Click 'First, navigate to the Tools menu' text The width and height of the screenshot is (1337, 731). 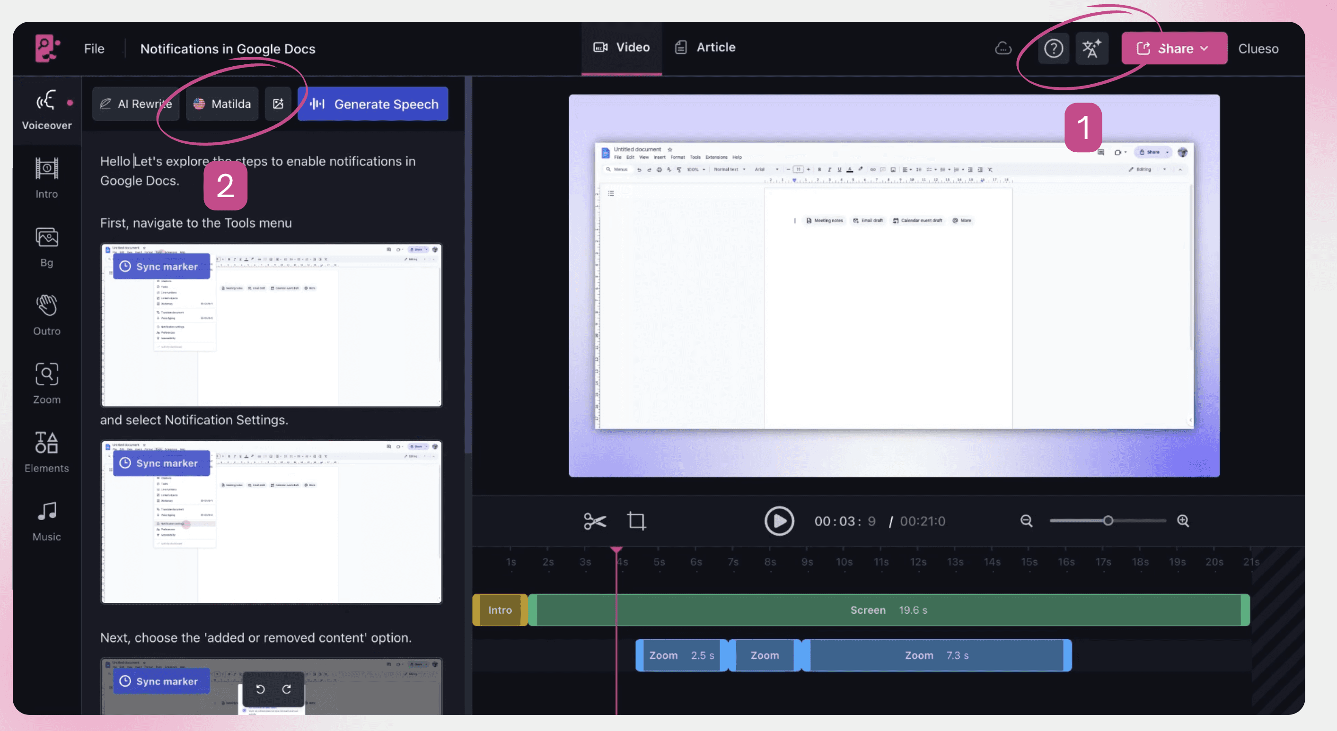click(x=196, y=223)
